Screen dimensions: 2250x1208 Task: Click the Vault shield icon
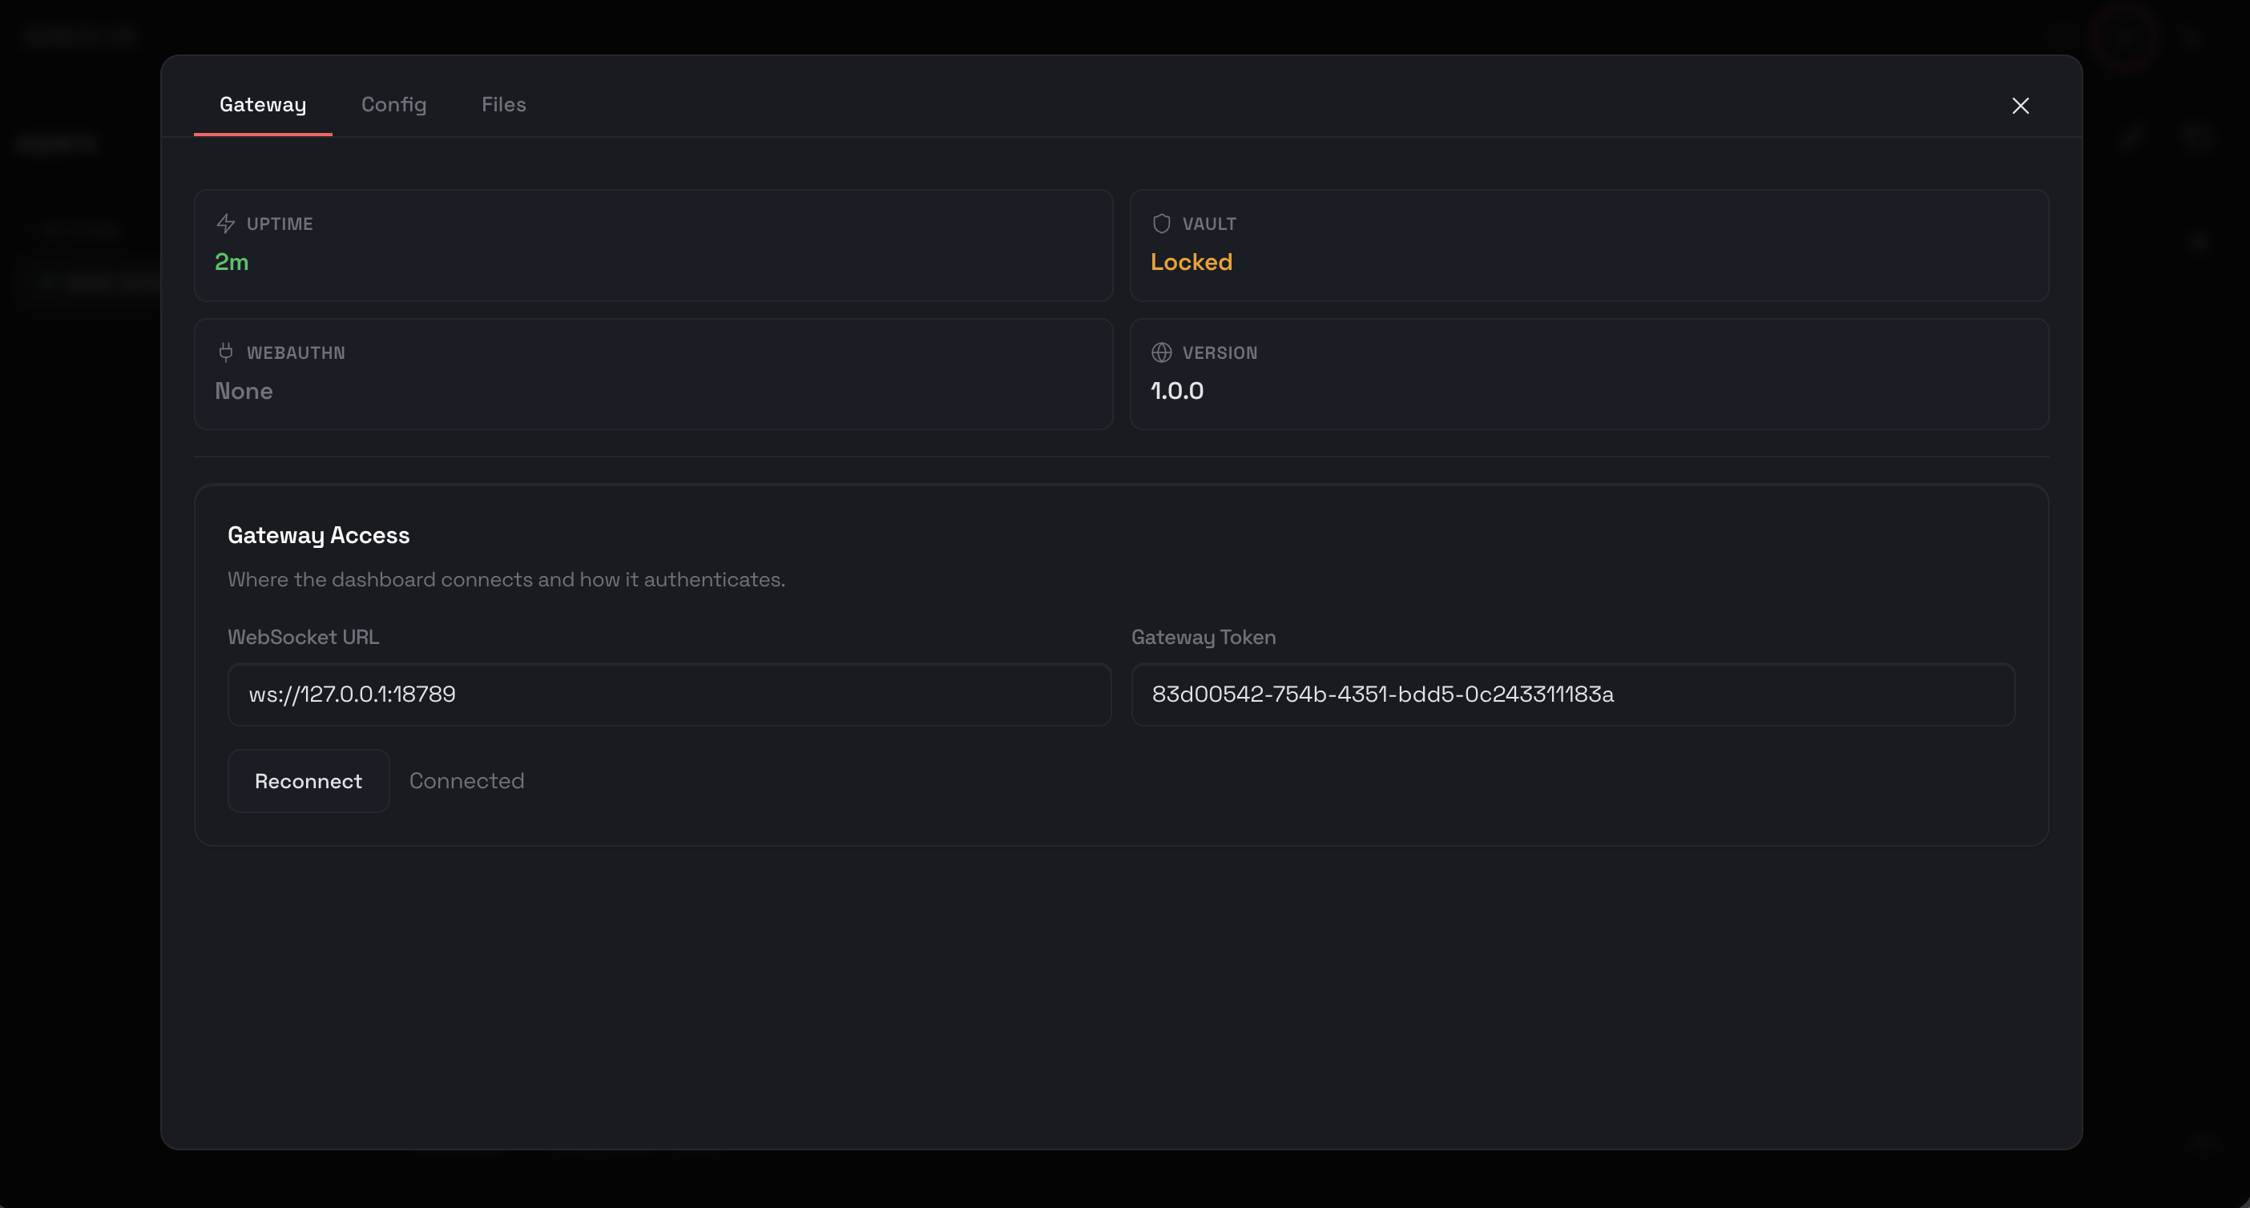(1161, 223)
